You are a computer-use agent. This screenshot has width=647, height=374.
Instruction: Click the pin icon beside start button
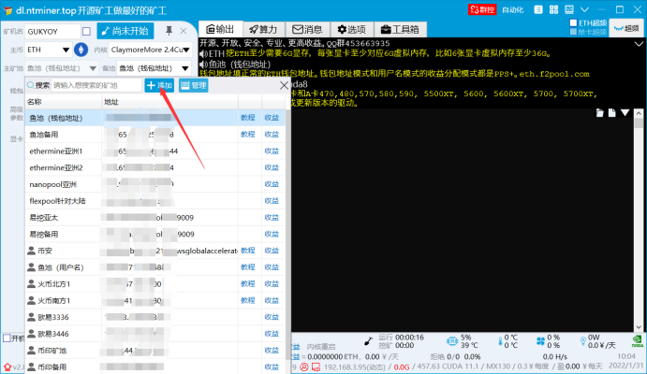[169, 31]
